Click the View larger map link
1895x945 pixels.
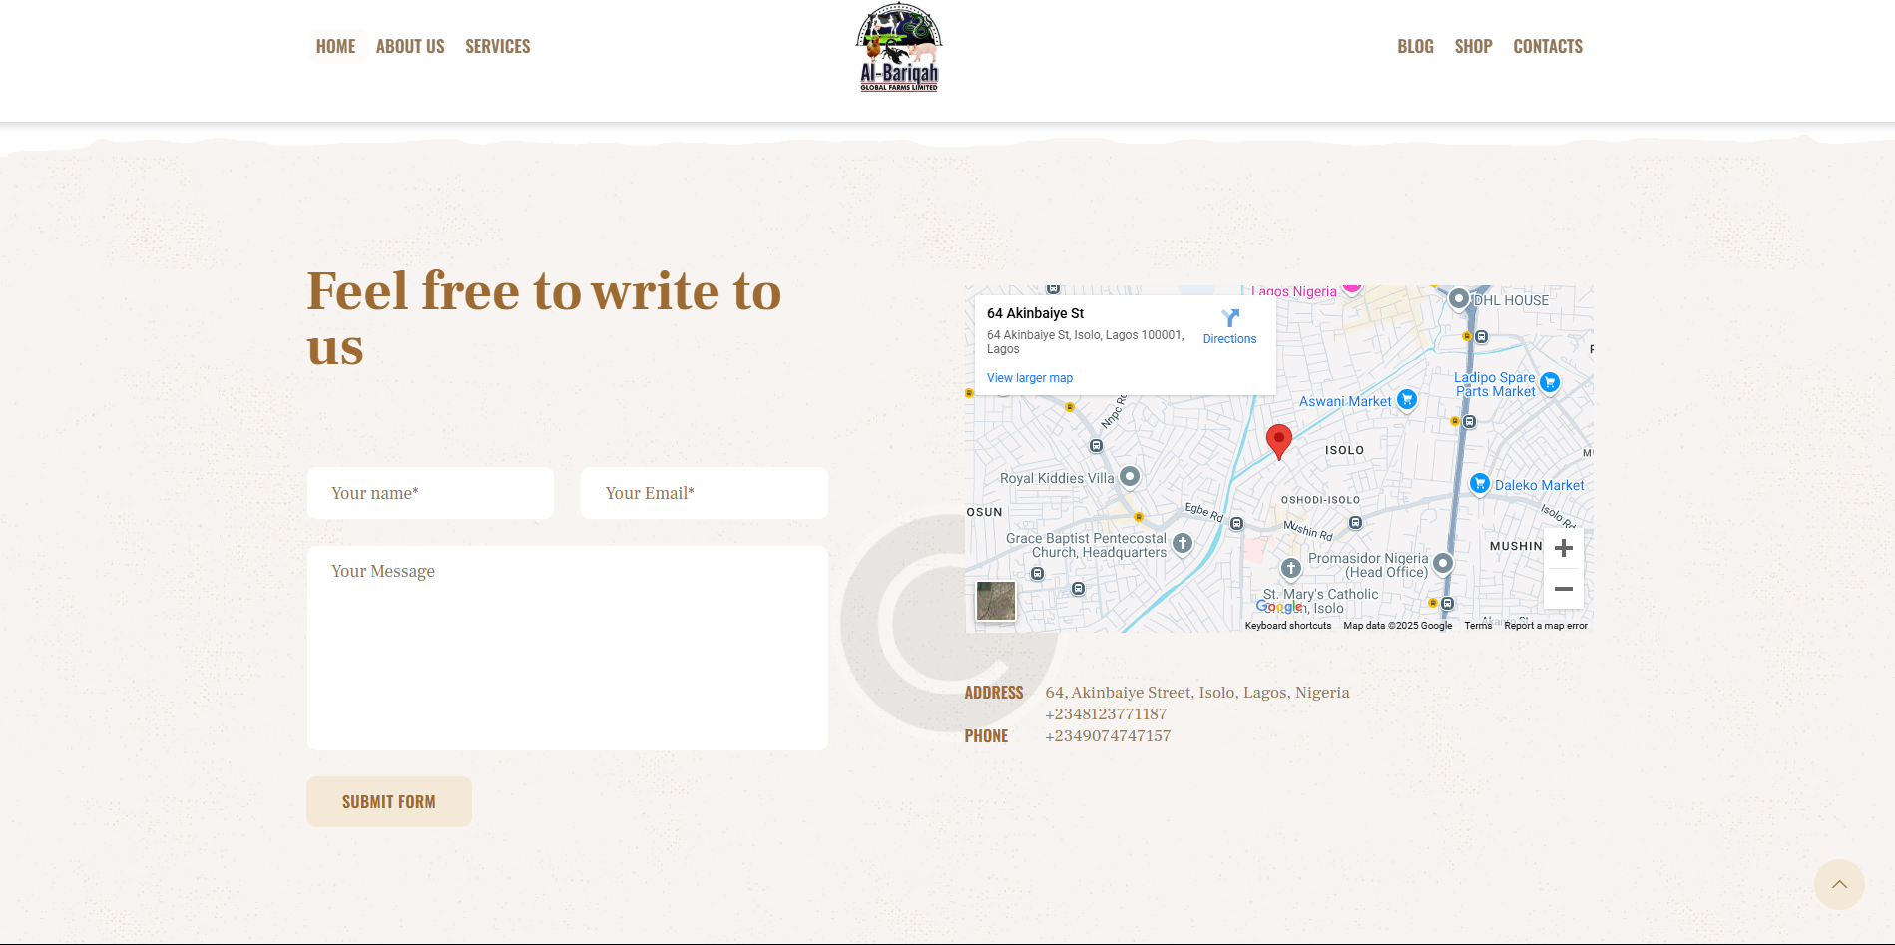pos(1029,378)
